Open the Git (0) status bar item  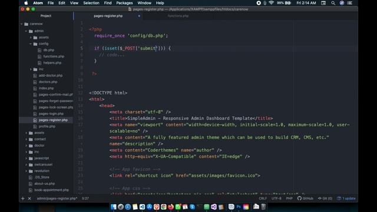[325, 198]
